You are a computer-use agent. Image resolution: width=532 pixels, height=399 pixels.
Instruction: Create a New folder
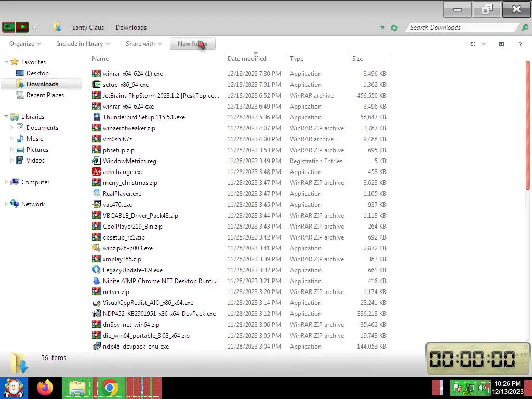pos(193,44)
